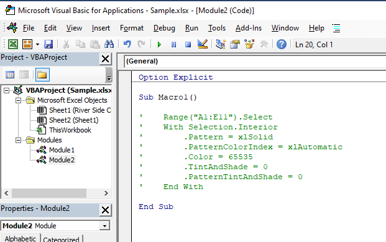
Task: Click the VBA icon left of File
Action: tap(12, 27)
